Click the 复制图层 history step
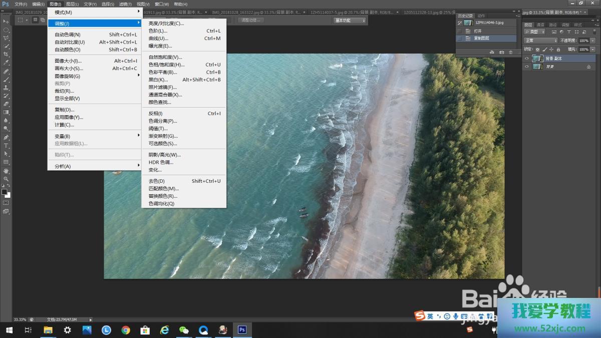The width and height of the screenshot is (601, 338). pos(481,38)
